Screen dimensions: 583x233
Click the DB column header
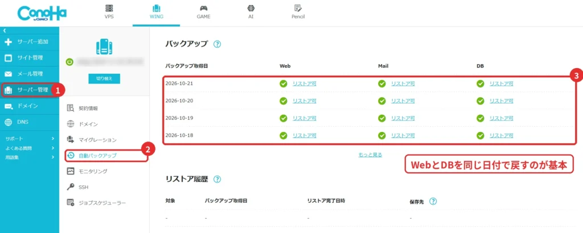pos(480,66)
